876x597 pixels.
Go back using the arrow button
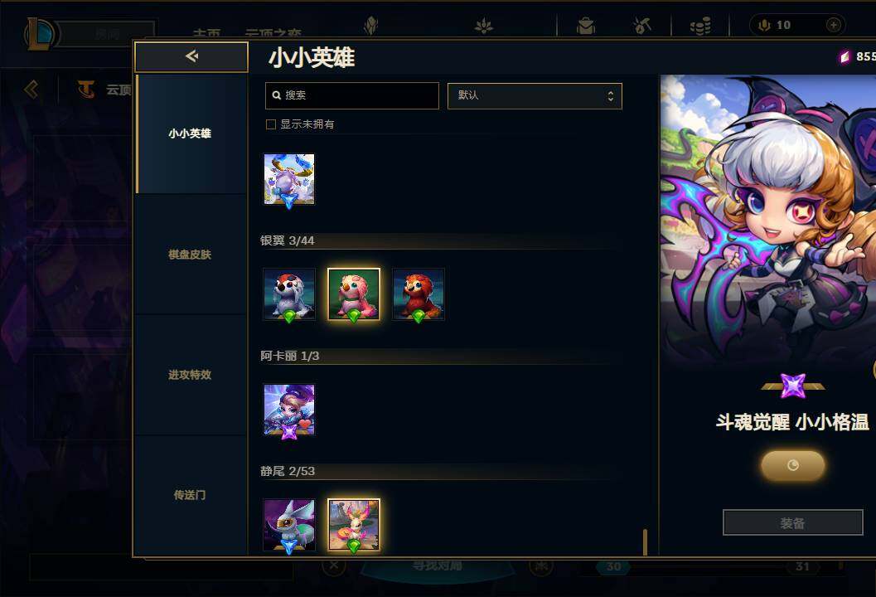191,56
